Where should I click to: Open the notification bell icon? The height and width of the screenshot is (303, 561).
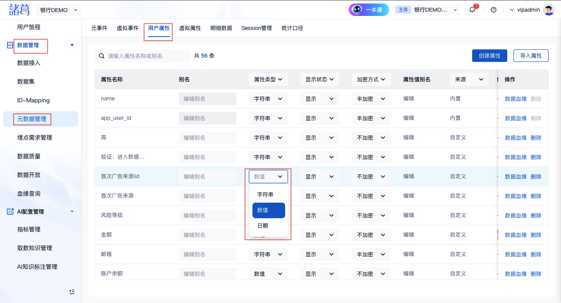472,10
